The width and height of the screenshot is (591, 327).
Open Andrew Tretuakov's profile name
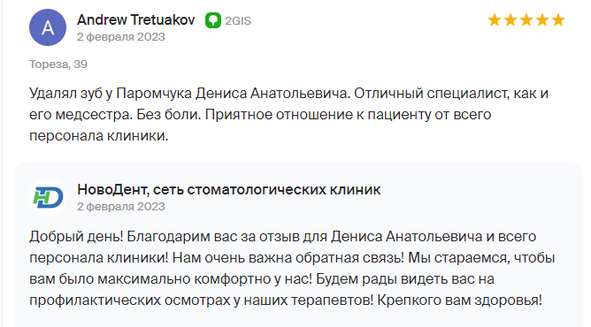tap(135, 20)
